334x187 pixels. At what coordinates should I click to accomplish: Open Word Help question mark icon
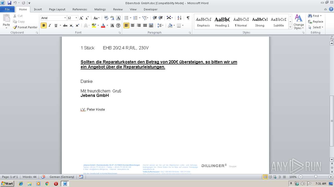tap(331, 9)
